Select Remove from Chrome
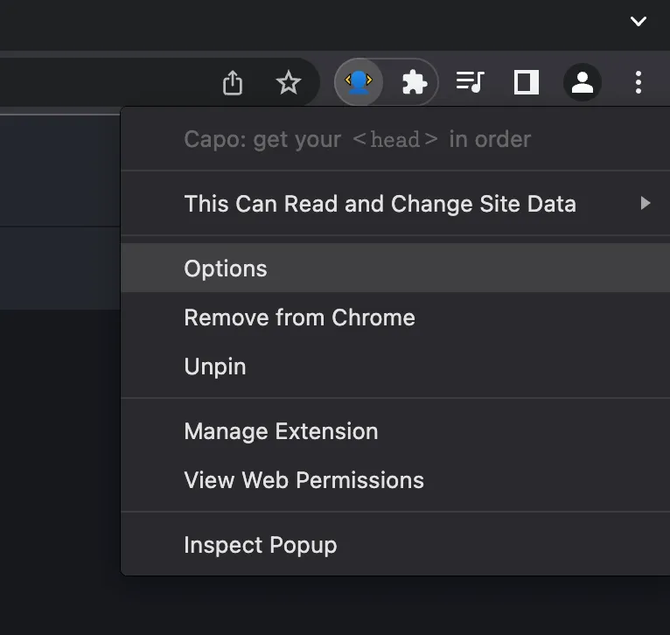 click(395, 317)
